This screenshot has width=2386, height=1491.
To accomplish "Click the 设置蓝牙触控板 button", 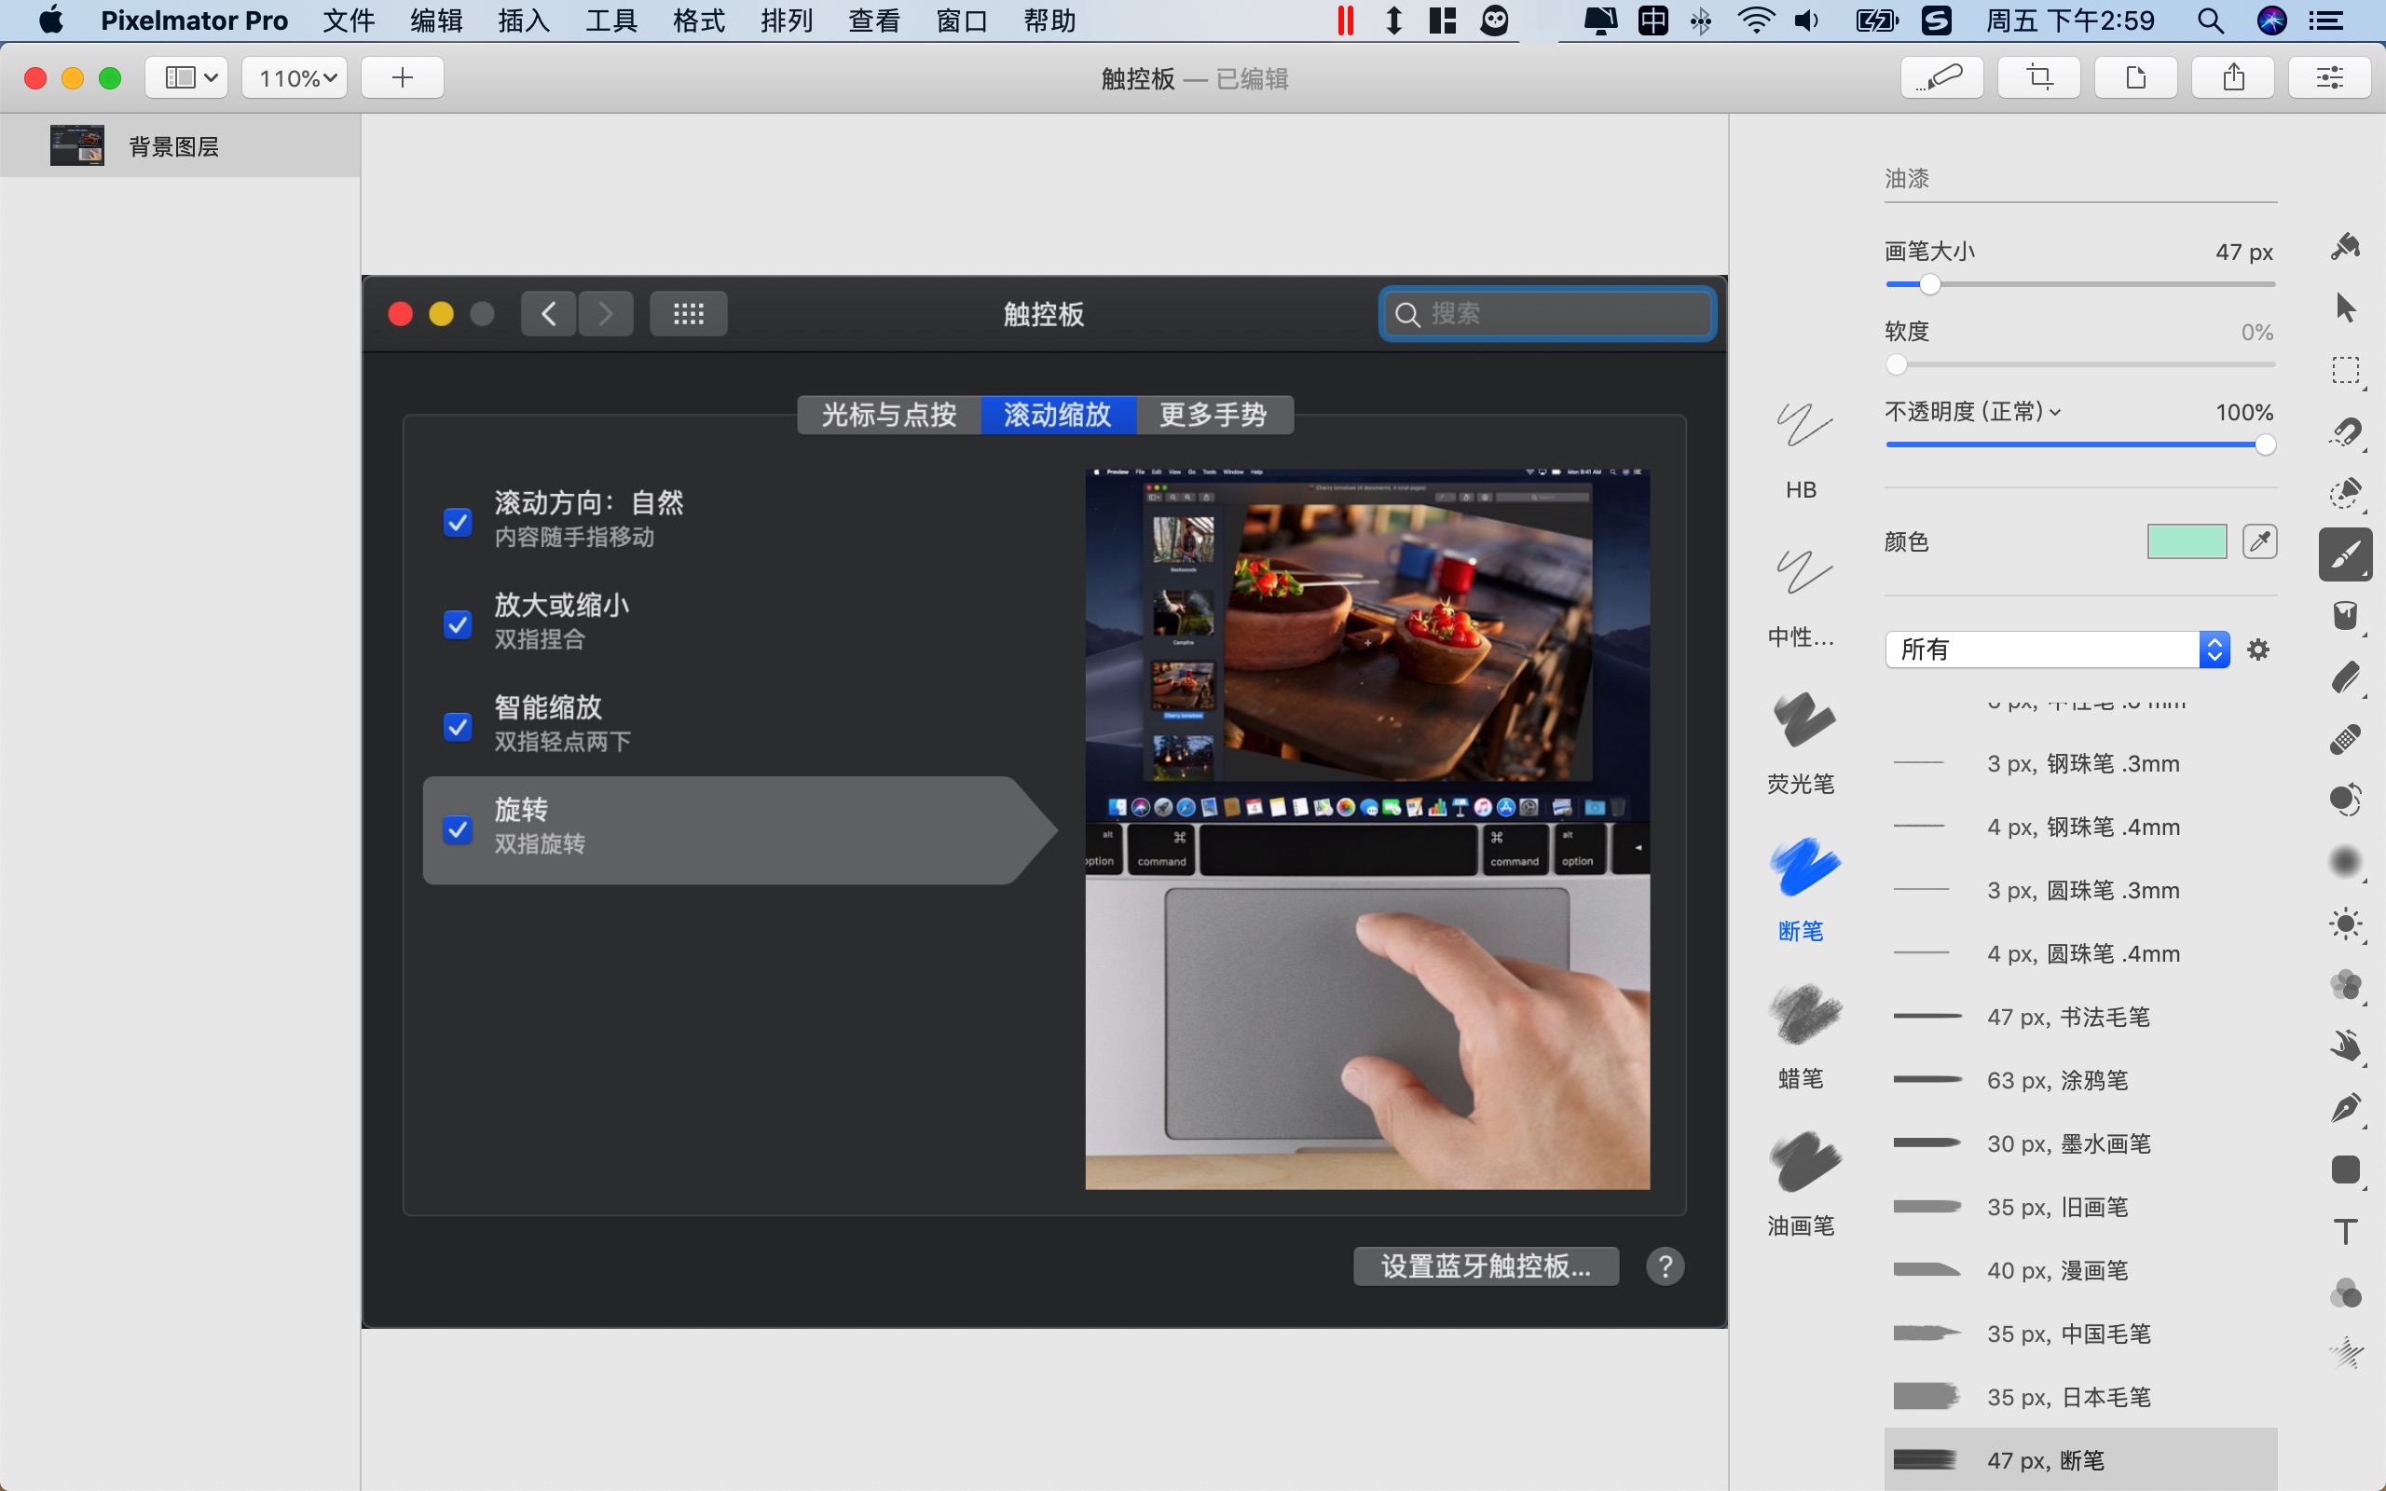I will coord(1486,1266).
